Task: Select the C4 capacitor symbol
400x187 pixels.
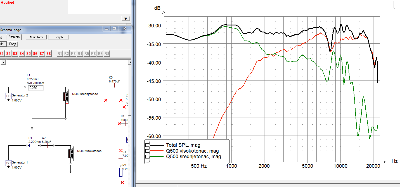Action: pos(121,158)
